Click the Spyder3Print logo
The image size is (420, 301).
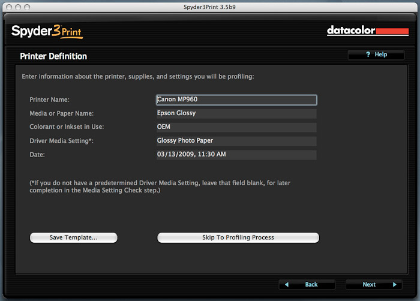[46, 31]
